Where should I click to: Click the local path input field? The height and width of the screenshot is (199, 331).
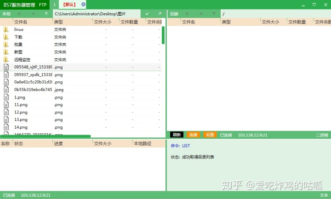point(97,14)
